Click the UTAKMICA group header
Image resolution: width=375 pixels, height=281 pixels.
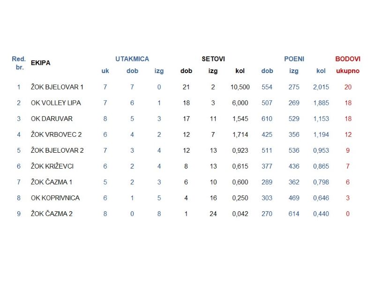132,59
